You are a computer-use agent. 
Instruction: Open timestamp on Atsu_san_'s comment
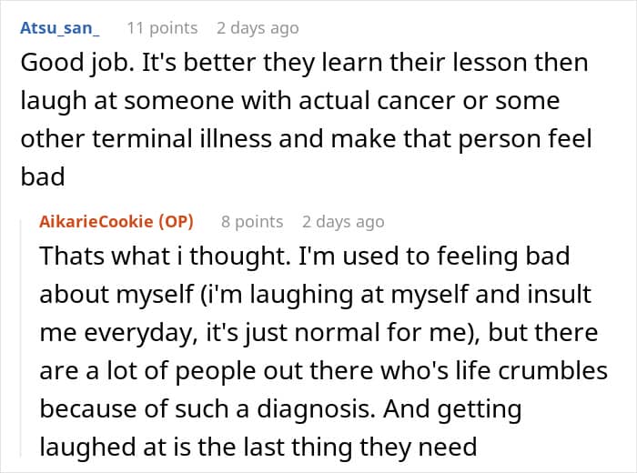pyautogui.click(x=258, y=28)
